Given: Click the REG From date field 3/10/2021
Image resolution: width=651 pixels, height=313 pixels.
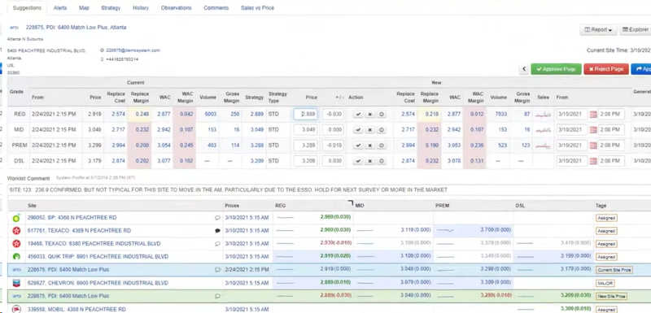Looking at the screenshot, I should pos(572,114).
